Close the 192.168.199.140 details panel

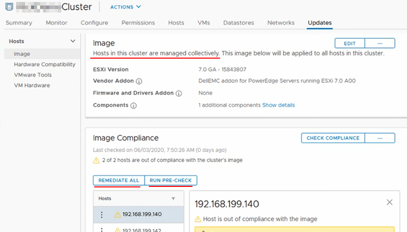389,202
